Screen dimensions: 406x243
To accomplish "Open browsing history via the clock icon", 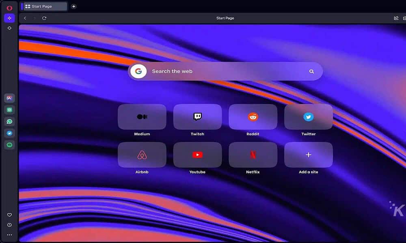I will tap(9, 225).
